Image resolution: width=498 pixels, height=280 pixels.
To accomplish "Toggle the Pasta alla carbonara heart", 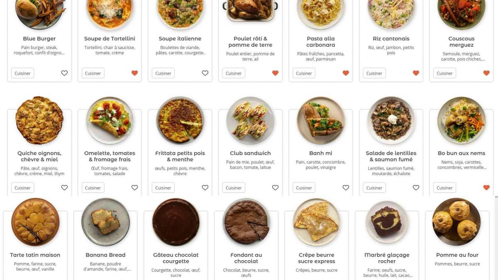I will tap(346, 73).
